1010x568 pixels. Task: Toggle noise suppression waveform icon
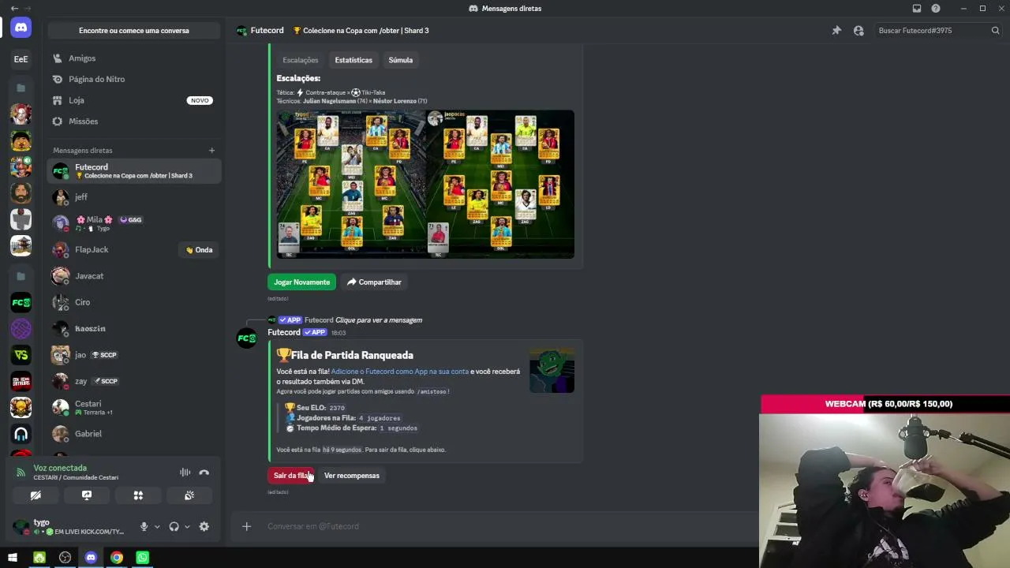tap(185, 473)
